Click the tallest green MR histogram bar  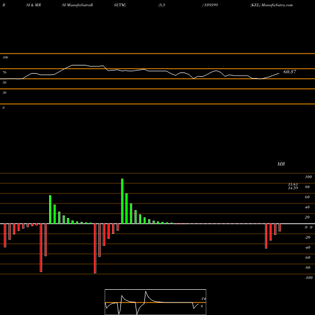pos(122,201)
